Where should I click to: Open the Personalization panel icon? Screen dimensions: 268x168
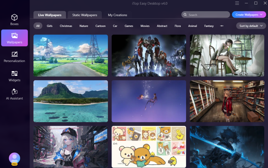pyautogui.click(x=14, y=54)
